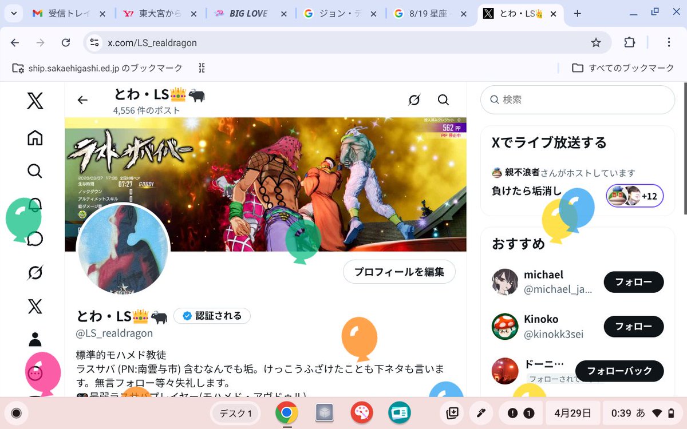Screen dimensions: 687x429
Task: Open Chrome's three-dot menu
Action: tap(668, 43)
